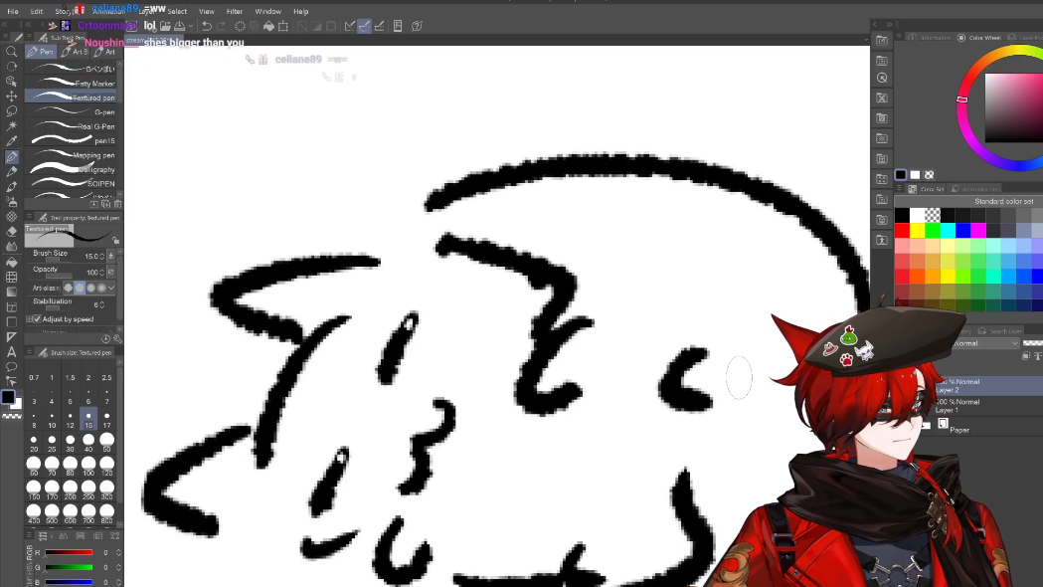
Task: Open the Edit menu
Action: coord(37,11)
